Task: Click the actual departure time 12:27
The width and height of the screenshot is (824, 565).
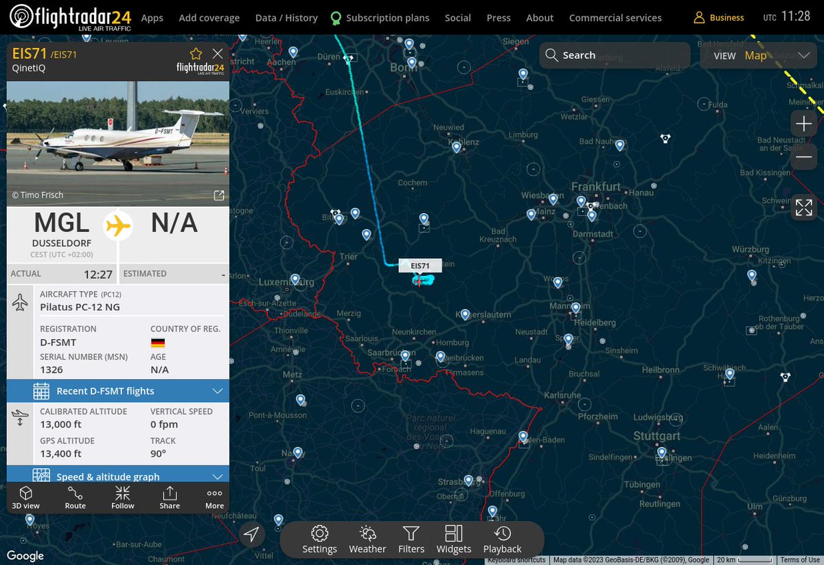Action: click(x=98, y=274)
